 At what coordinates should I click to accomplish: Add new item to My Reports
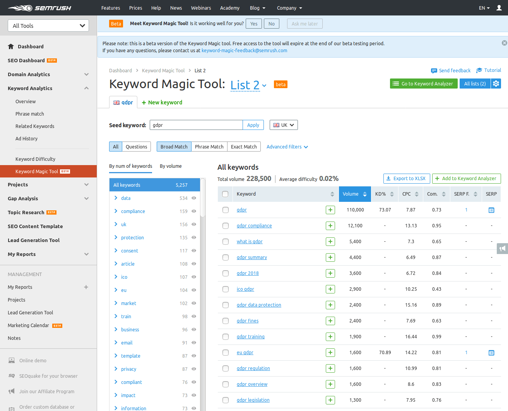click(x=86, y=287)
